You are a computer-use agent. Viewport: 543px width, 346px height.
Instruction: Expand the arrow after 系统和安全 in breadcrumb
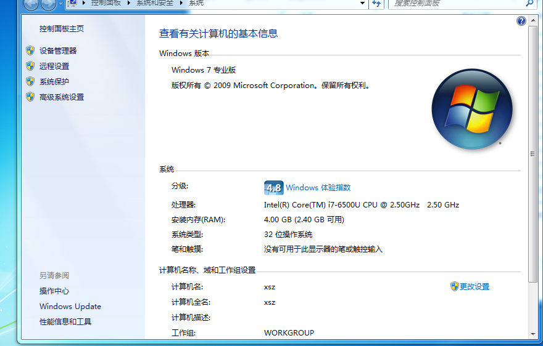pos(181,3)
